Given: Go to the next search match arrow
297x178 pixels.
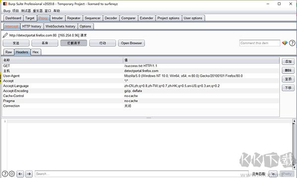Looking at the screenshot, I should (x=29, y=174).
